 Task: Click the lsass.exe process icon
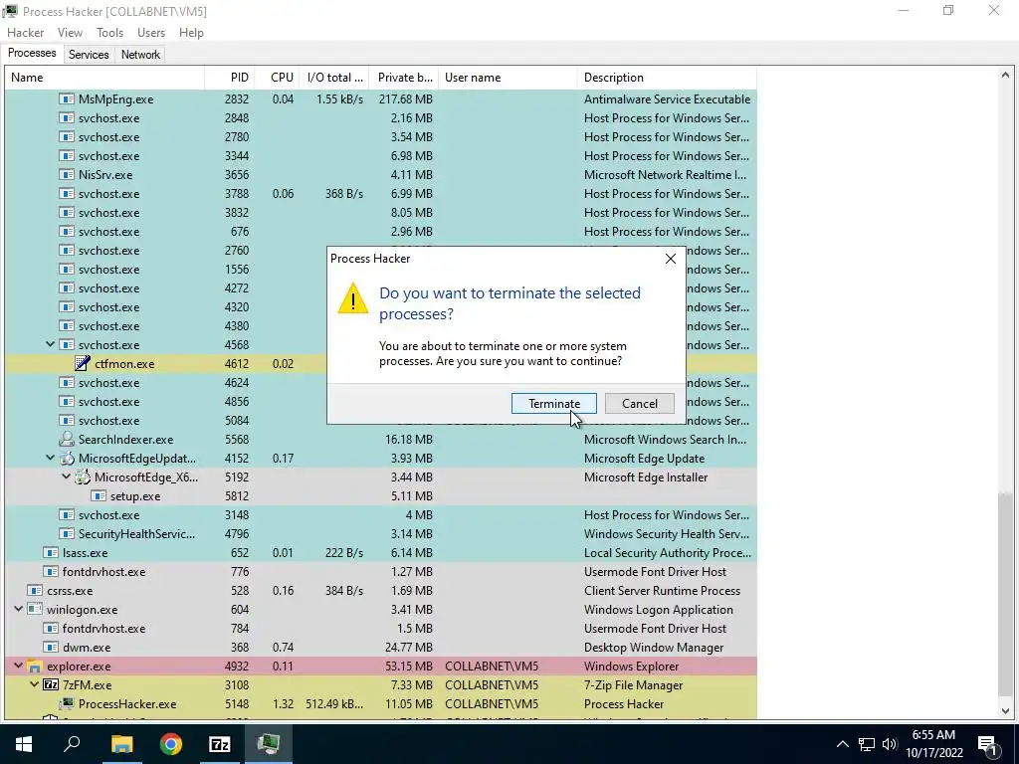tap(51, 553)
